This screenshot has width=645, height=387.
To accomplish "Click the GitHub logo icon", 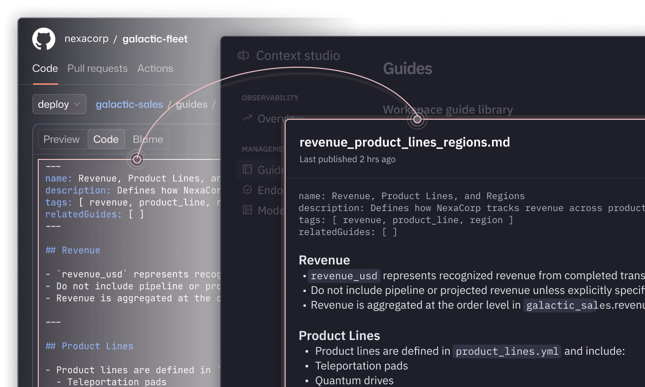I will tap(44, 39).
